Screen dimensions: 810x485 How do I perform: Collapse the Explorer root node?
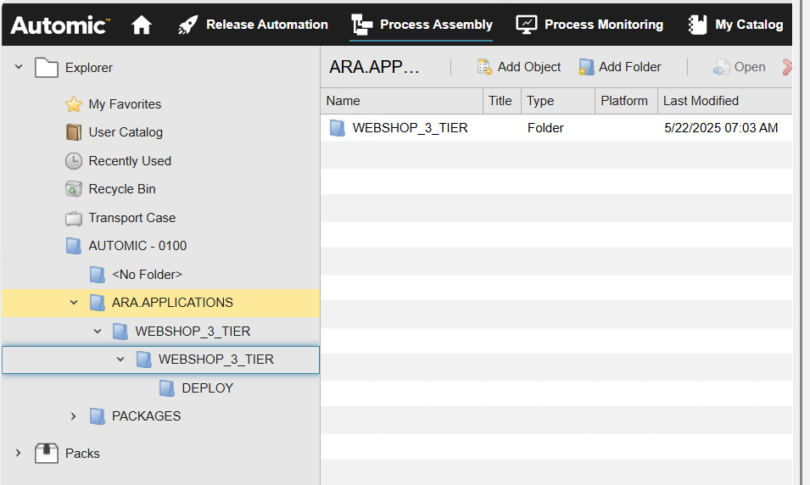(x=19, y=67)
